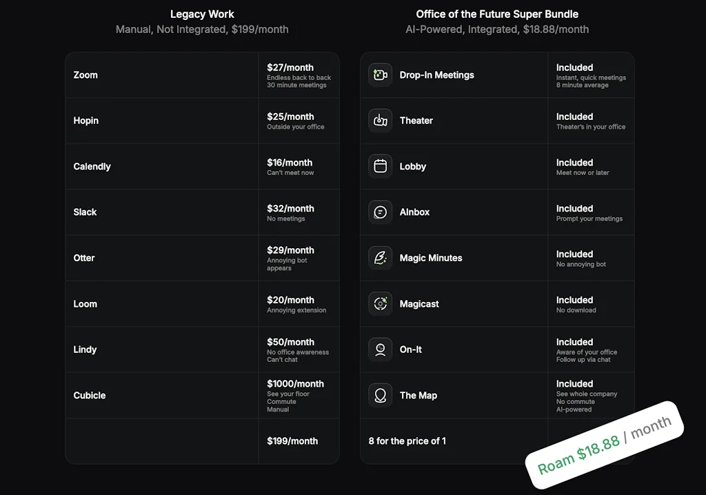Image resolution: width=706 pixels, height=495 pixels.
Task: Click the AInbox chat bubble icon
Action: pos(380,212)
